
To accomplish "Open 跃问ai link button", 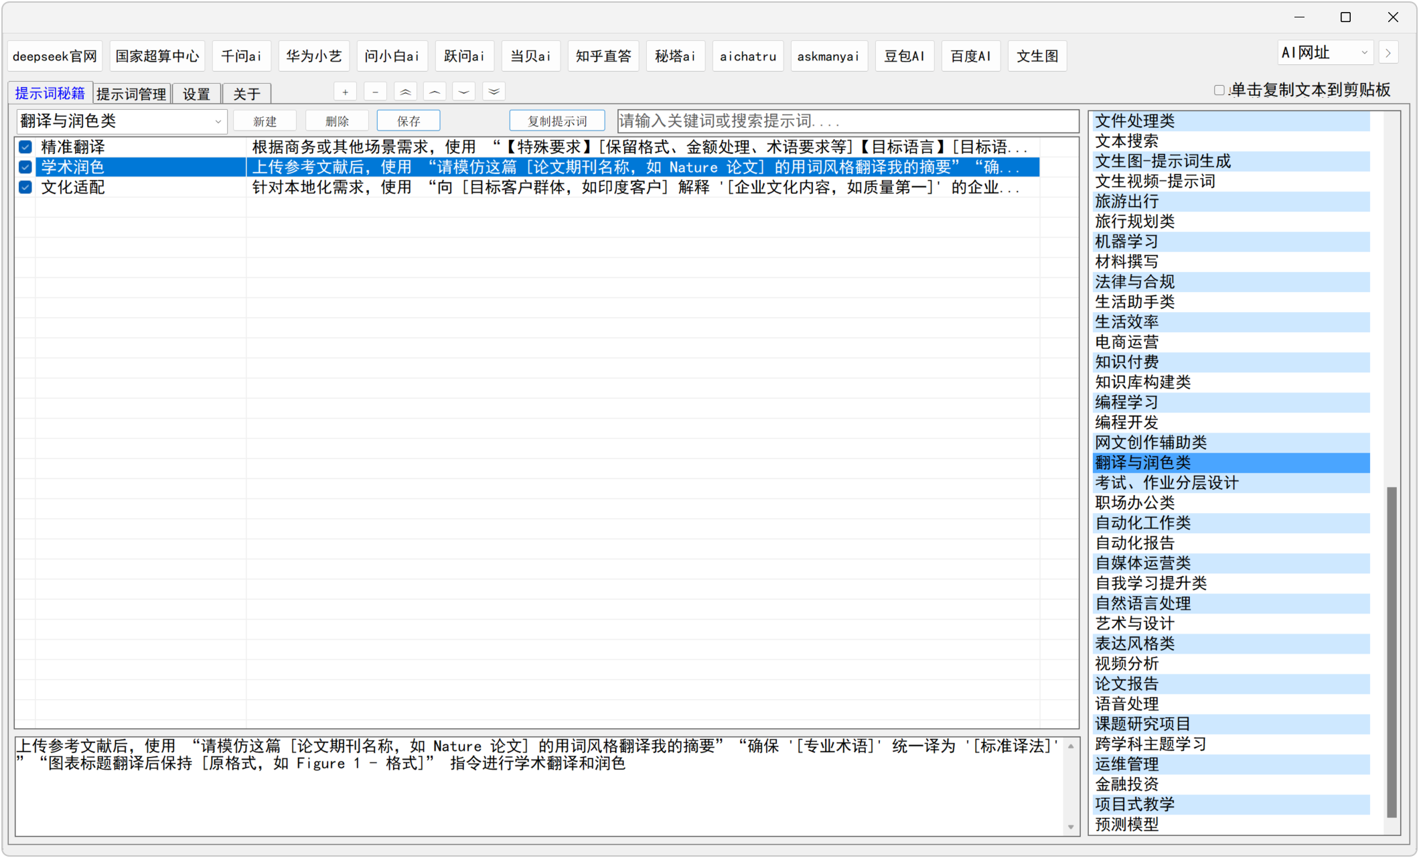I will point(464,56).
